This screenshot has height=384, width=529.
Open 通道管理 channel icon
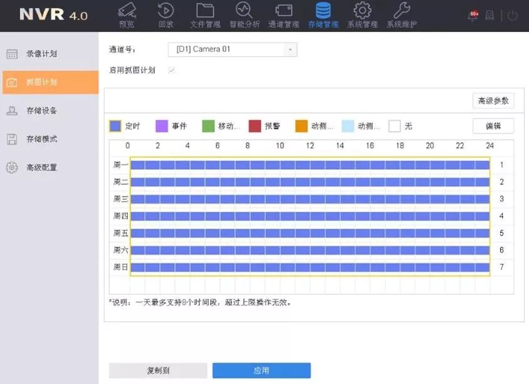point(283,11)
